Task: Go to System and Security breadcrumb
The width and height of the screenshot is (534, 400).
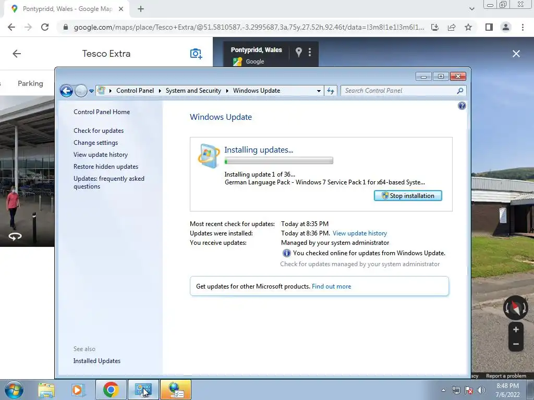Action: (x=193, y=91)
